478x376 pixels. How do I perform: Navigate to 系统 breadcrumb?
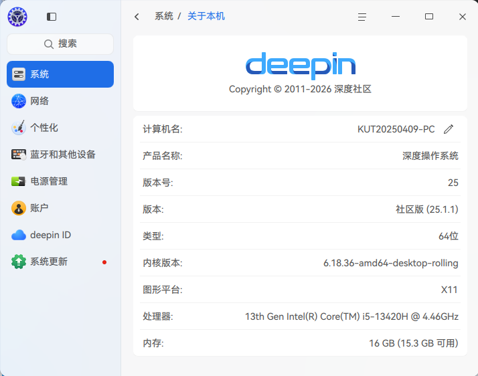point(164,16)
